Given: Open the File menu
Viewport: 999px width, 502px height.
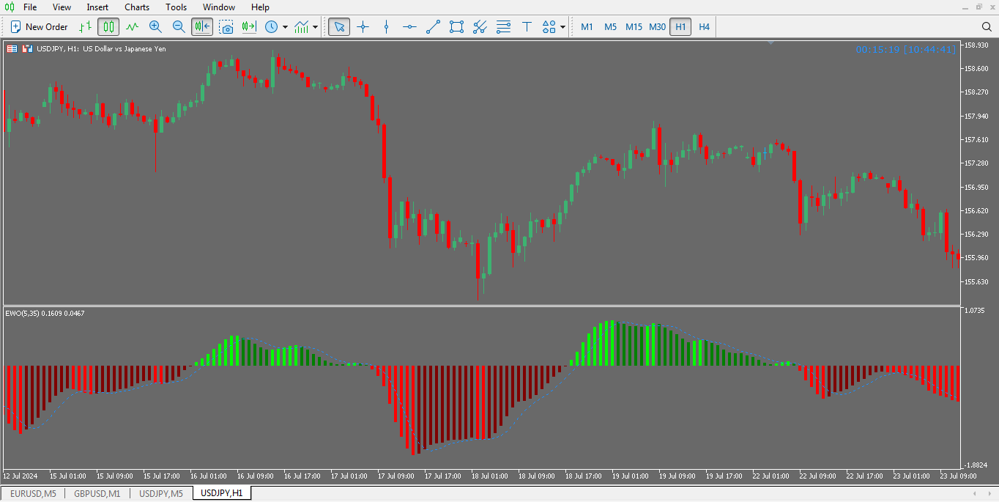Looking at the screenshot, I should click(30, 7).
